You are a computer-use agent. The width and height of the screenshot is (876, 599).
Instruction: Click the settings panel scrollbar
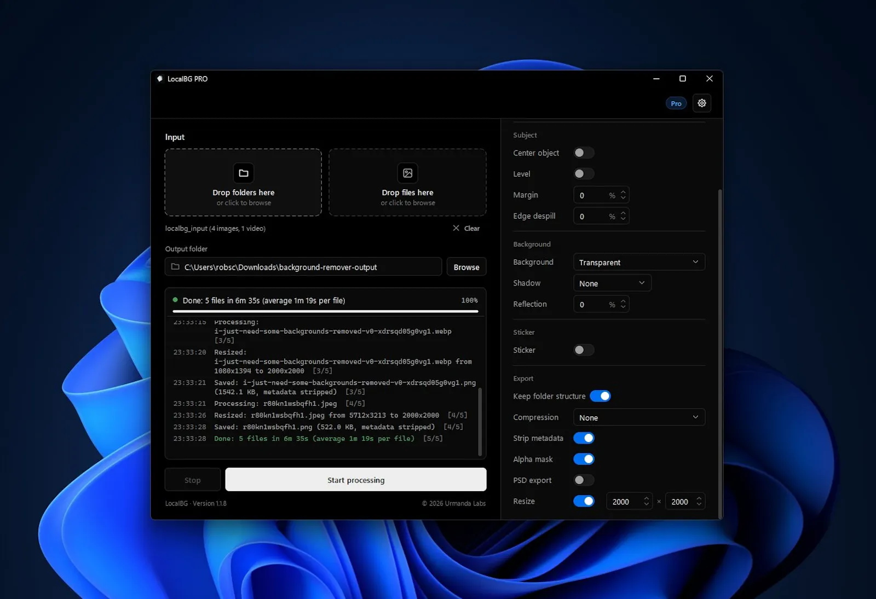[x=719, y=353]
